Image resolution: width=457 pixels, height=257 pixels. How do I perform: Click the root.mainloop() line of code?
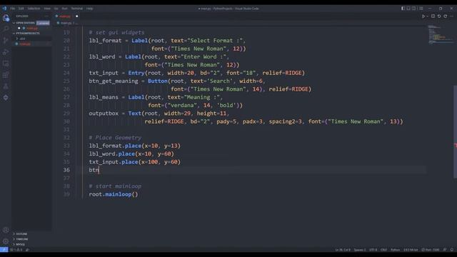(114, 194)
